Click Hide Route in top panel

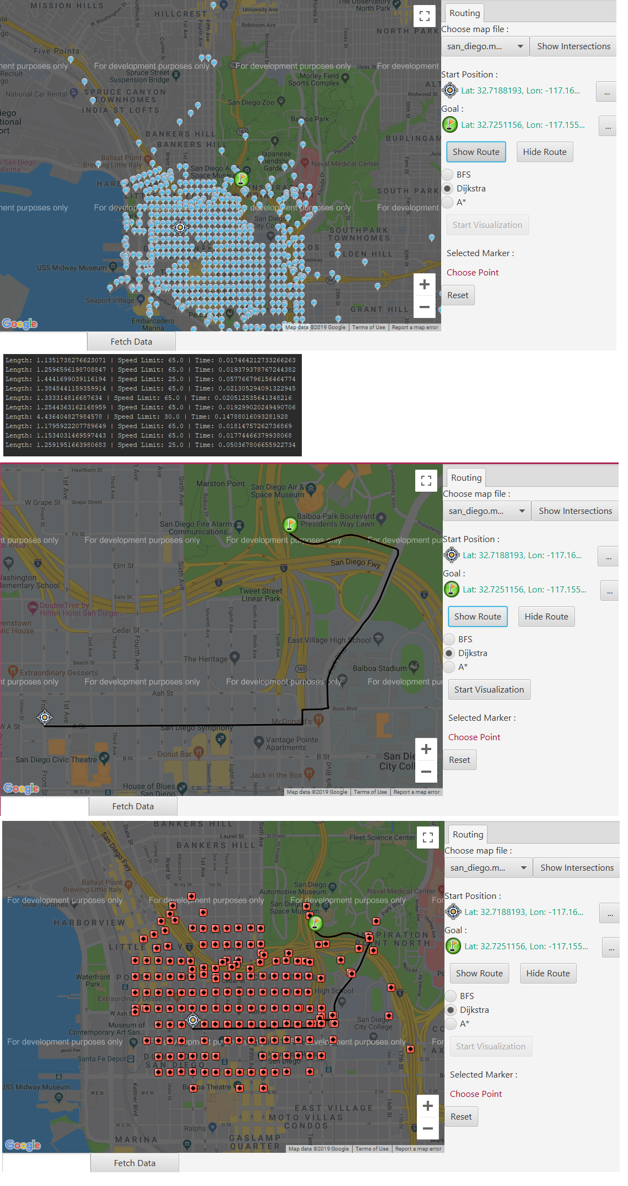pyautogui.click(x=545, y=152)
